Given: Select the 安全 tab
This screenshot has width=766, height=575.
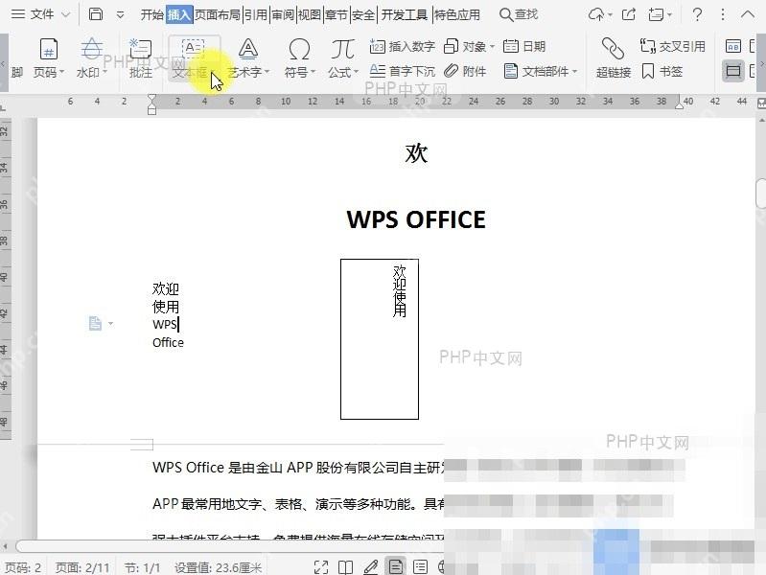Looking at the screenshot, I should click(x=363, y=15).
